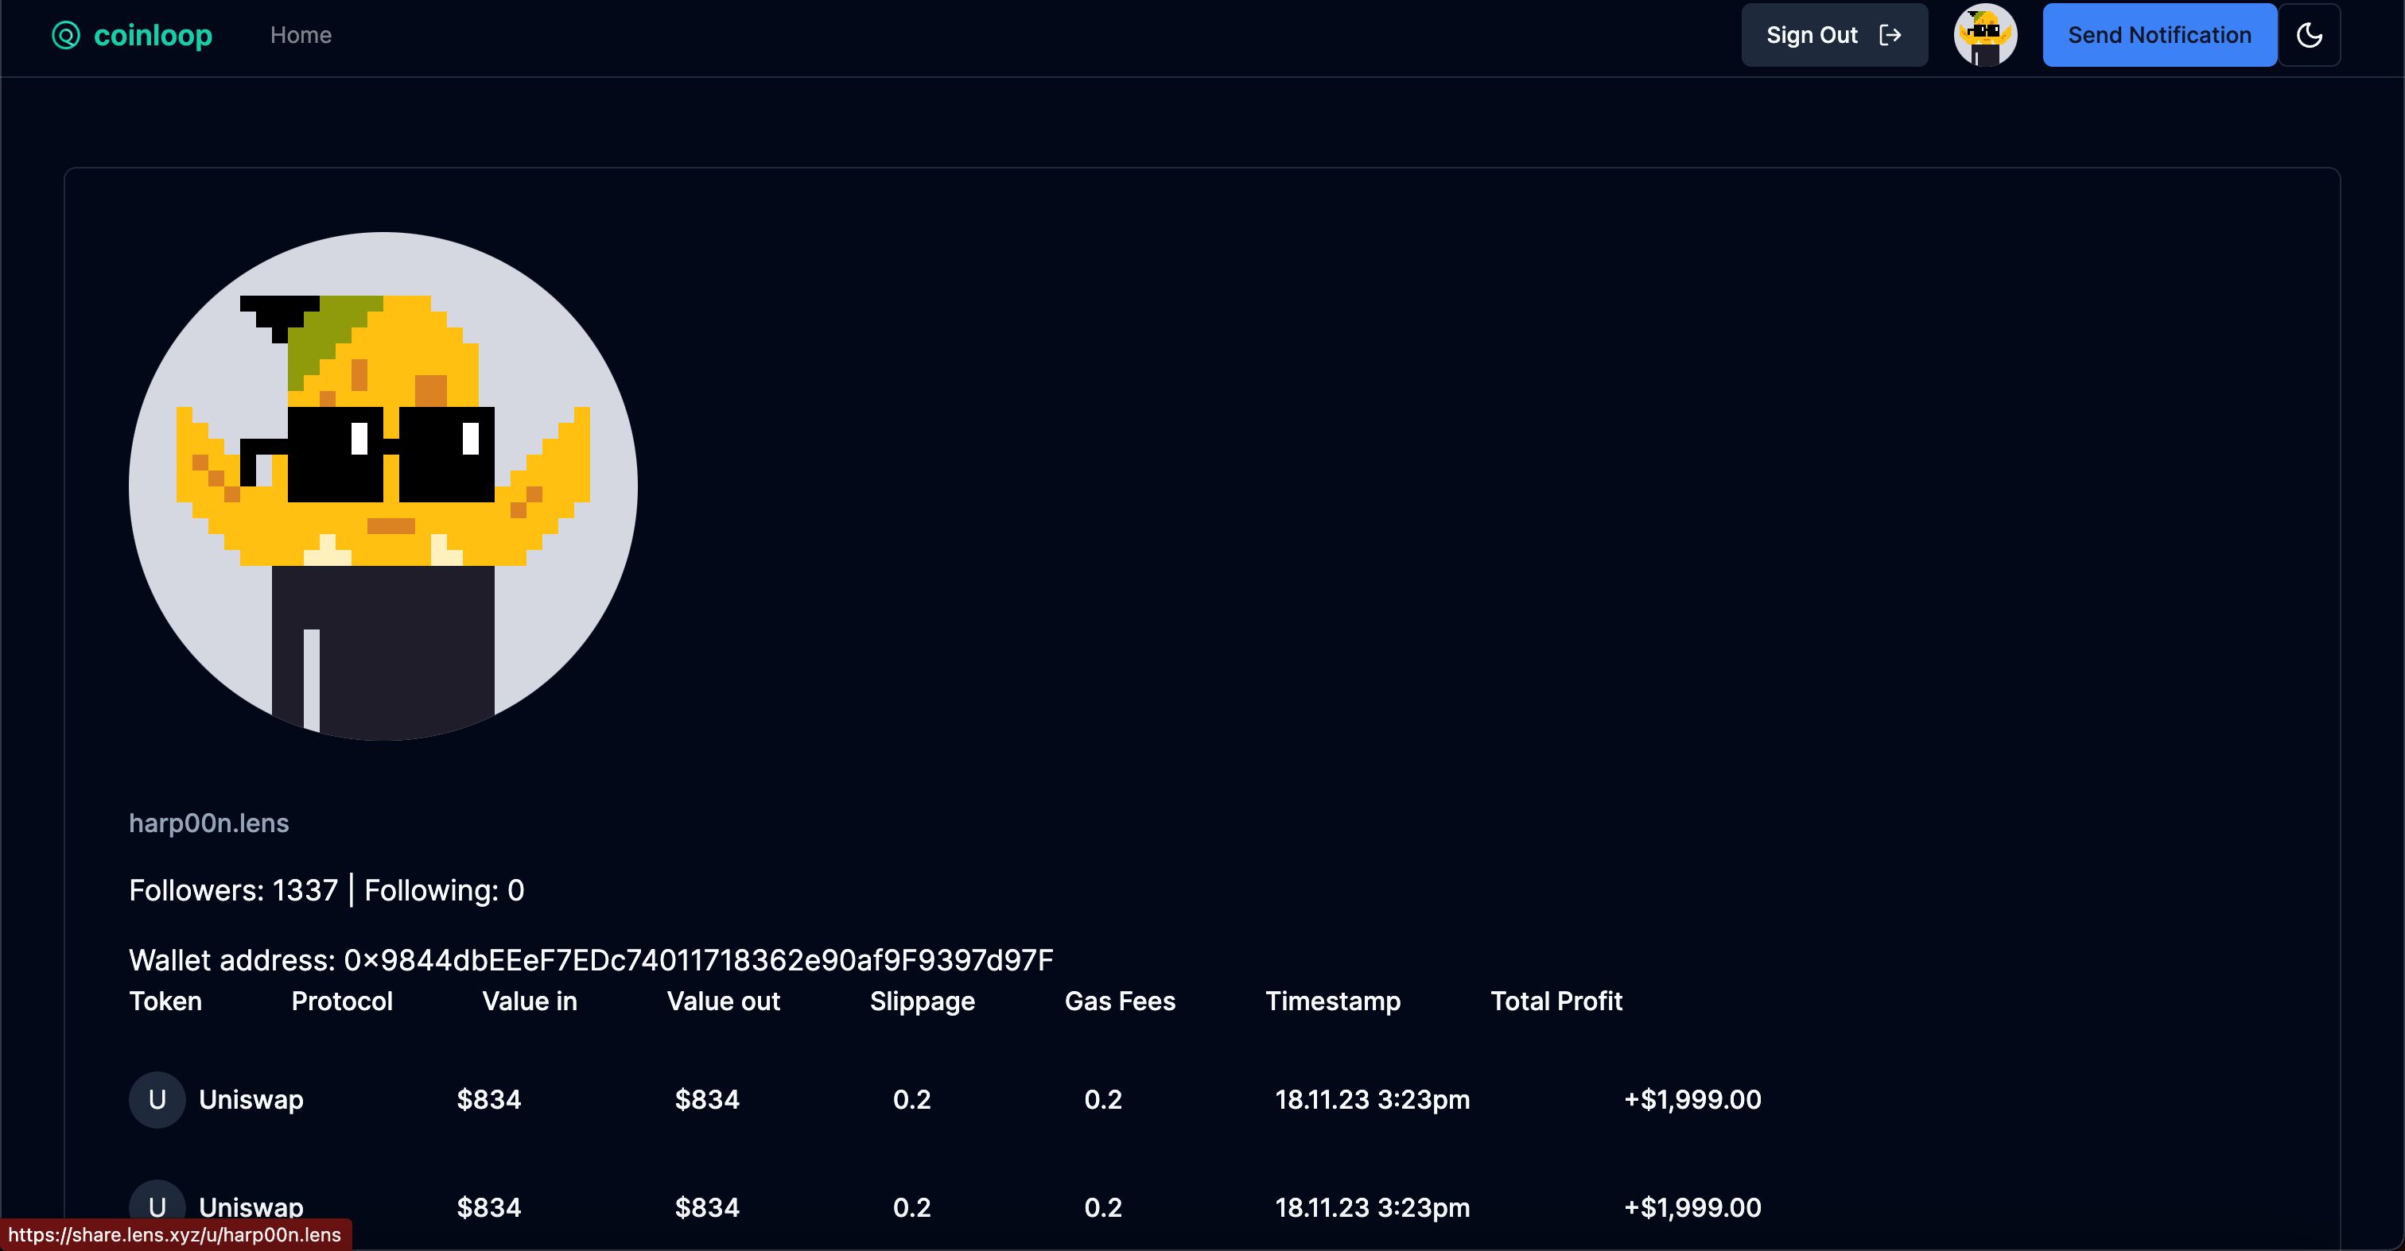Click the Slippage column header
The width and height of the screenshot is (2405, 1251).
coord(923,1001)
